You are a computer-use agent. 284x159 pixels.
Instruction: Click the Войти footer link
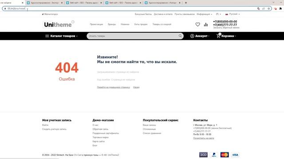click(x=45, y=125)
